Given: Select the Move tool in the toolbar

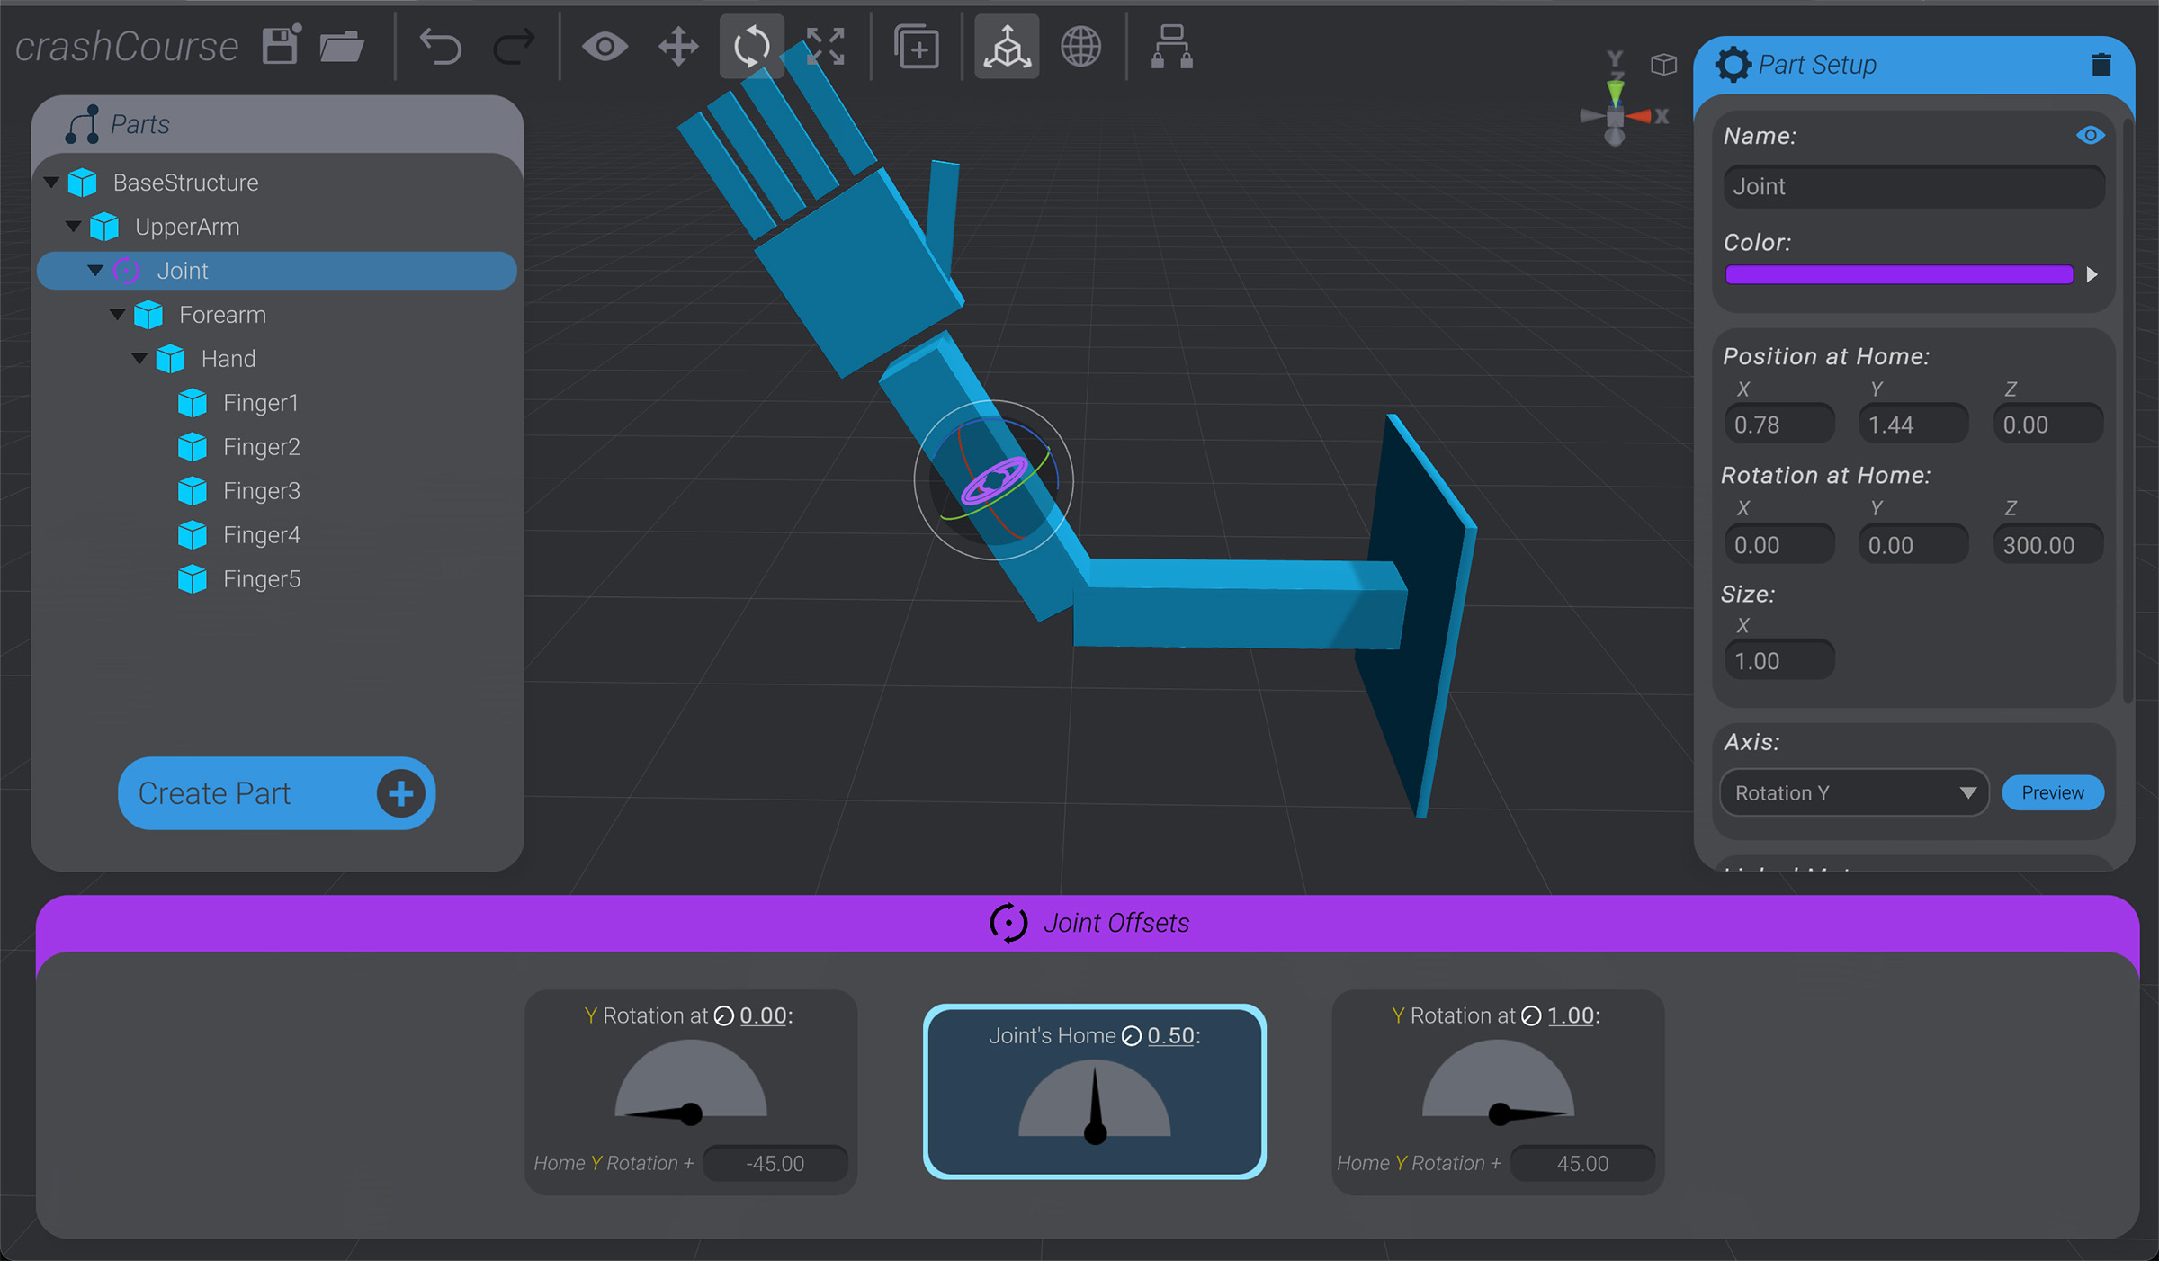Looking at the screenshot, I should [x=676, y=47].
